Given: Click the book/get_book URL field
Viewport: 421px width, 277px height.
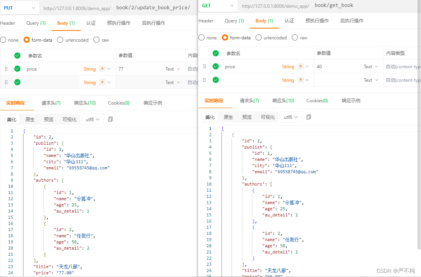Looking at the screenshot, I should pyautogui.click(x=334, y=5).
